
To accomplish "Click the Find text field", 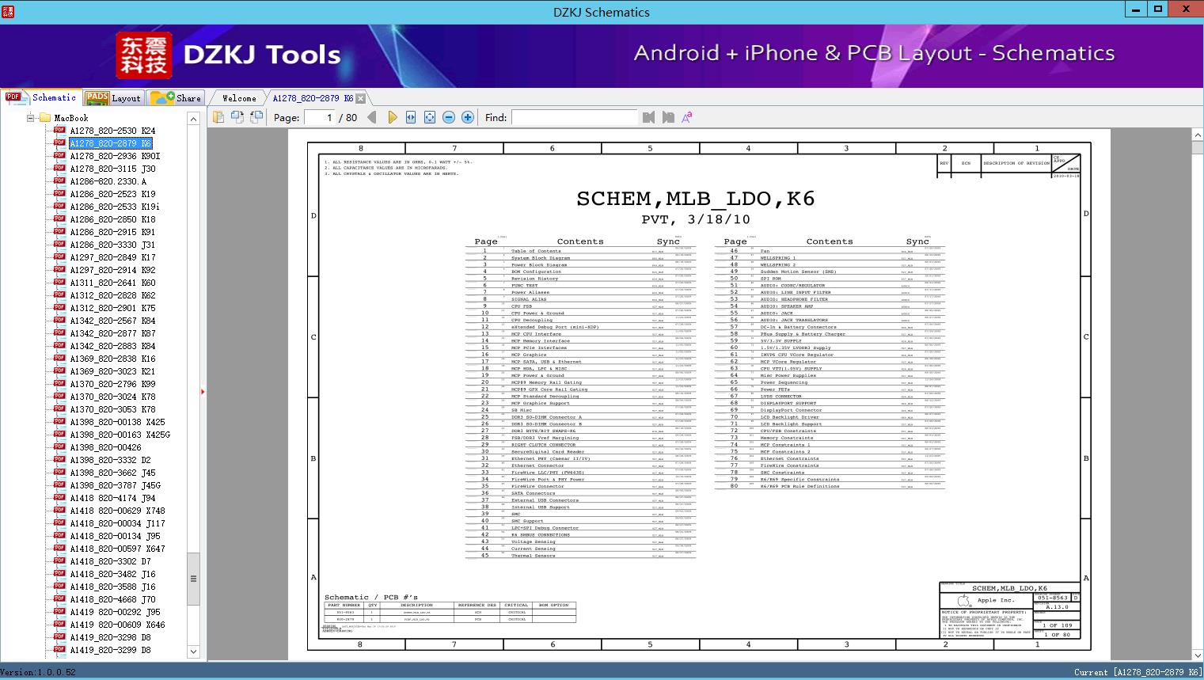I will tap(574, 117).
